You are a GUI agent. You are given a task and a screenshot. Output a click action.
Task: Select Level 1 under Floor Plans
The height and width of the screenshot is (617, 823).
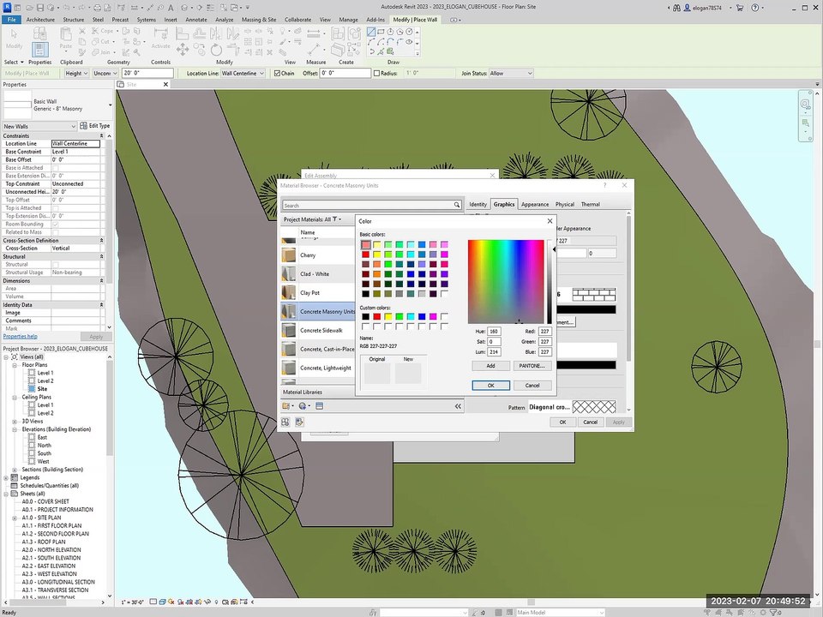(45, 373)
